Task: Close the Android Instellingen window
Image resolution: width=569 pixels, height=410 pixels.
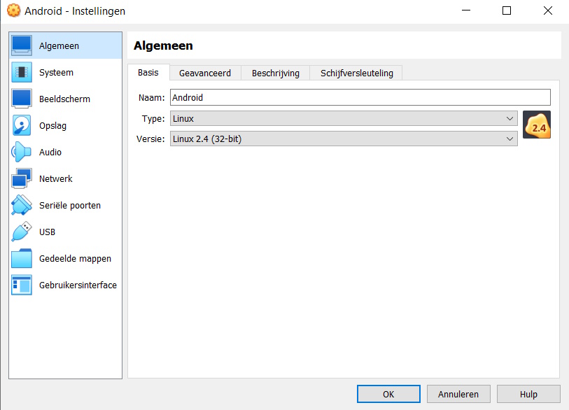Action: [x=548, y=10]
